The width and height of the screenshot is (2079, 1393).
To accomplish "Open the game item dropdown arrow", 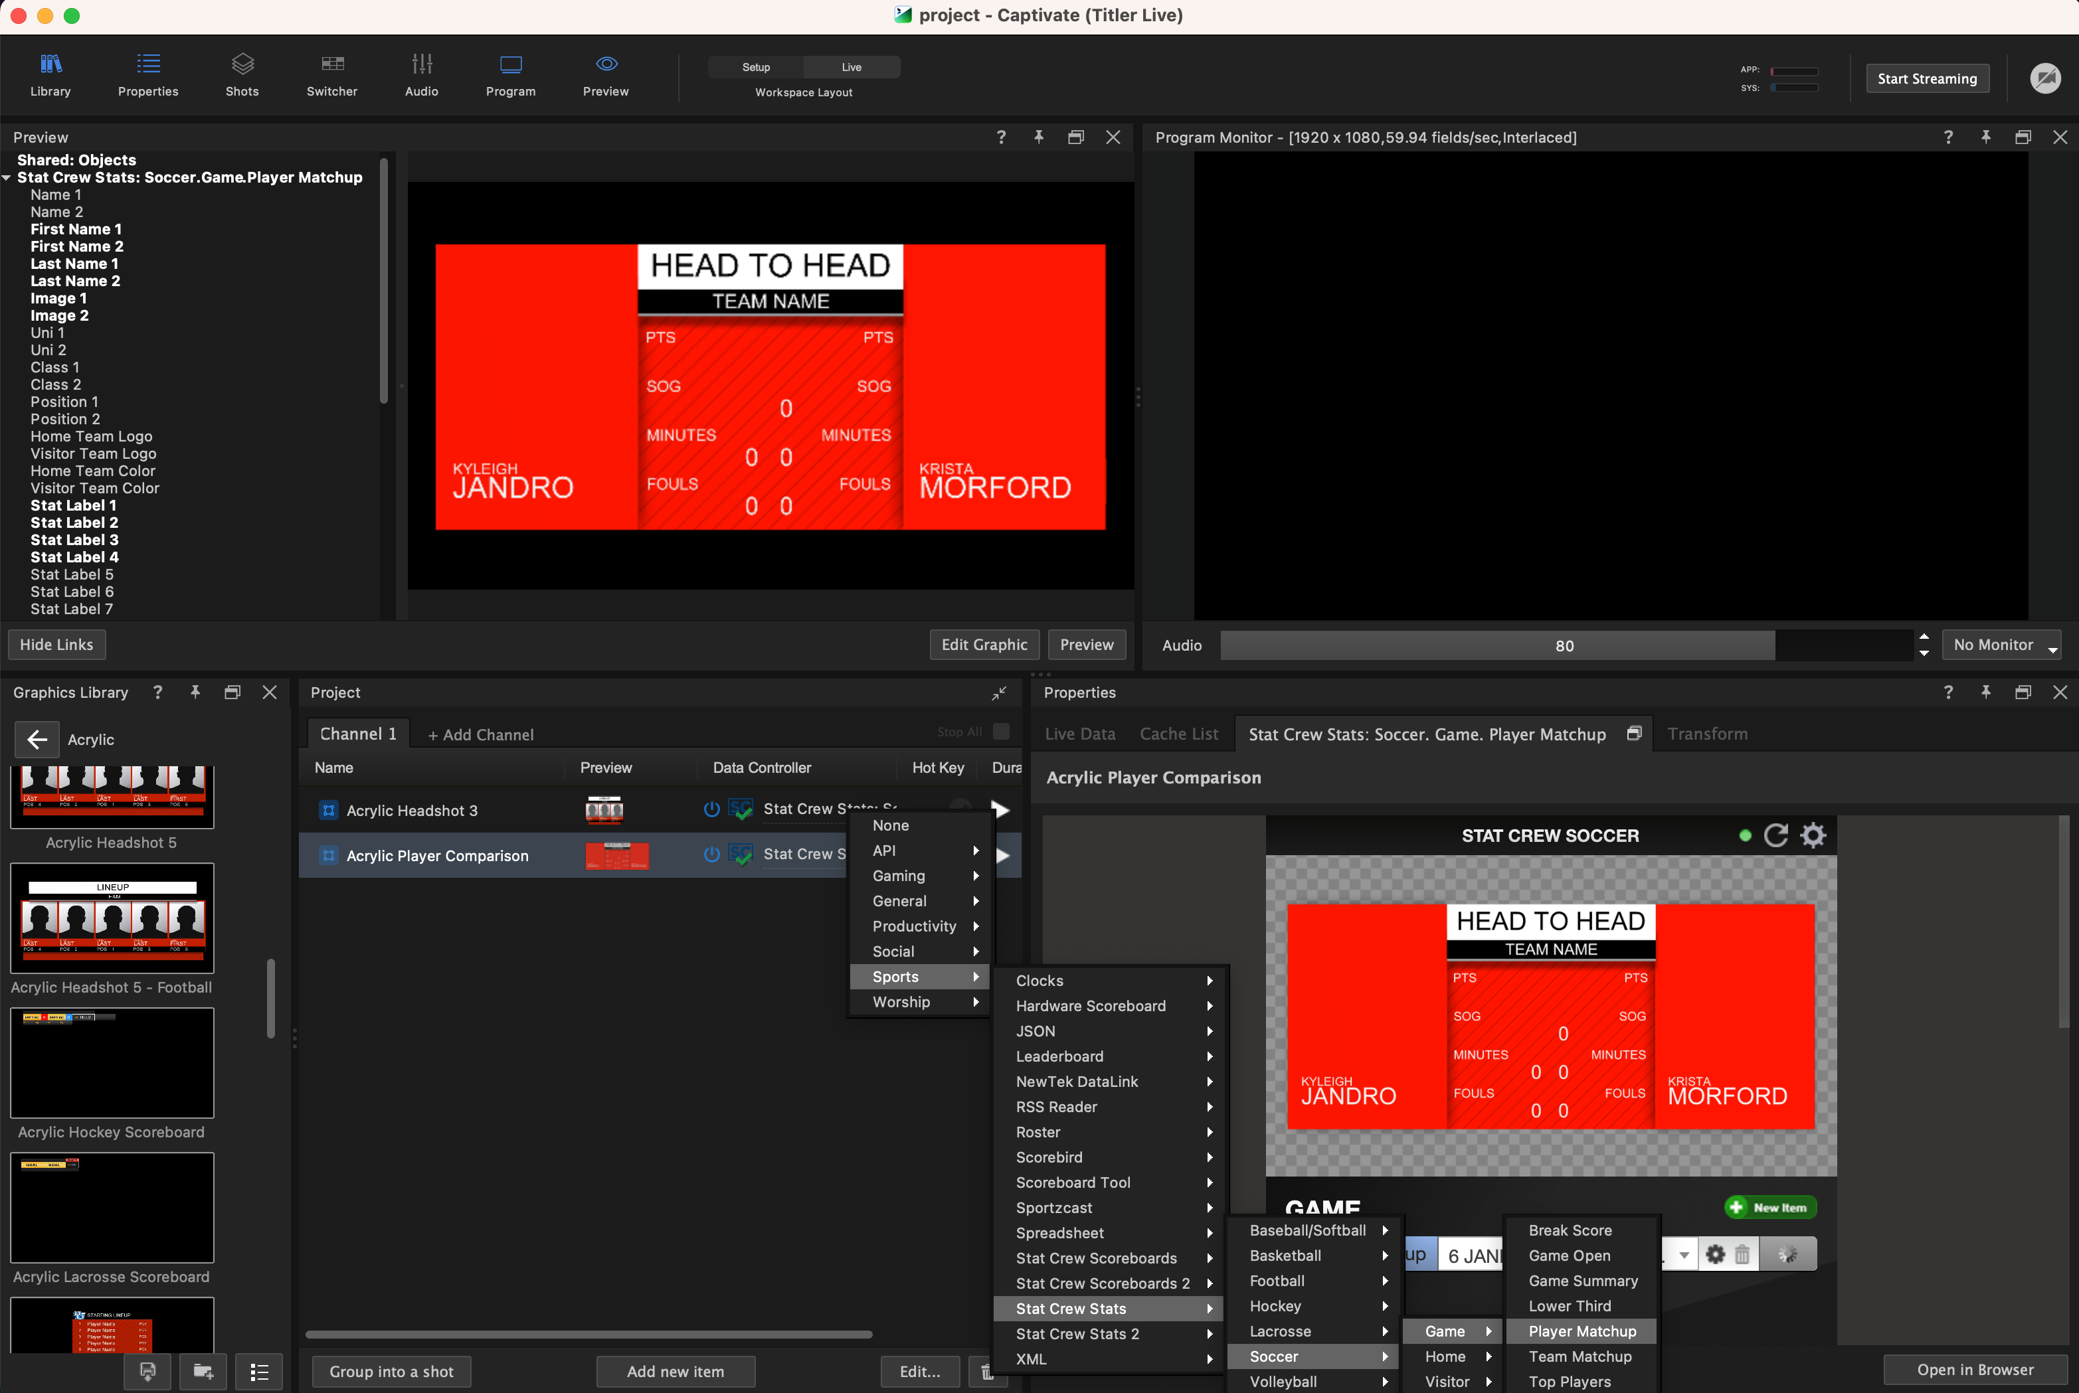I will (1684, 1254).
